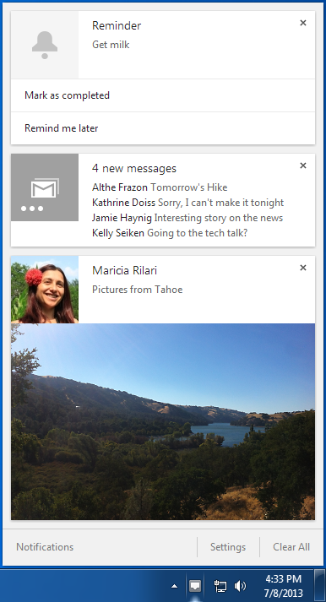Open notification Settings
The width and height of the screenshot is (326, 602).
(x=228, y=547)
